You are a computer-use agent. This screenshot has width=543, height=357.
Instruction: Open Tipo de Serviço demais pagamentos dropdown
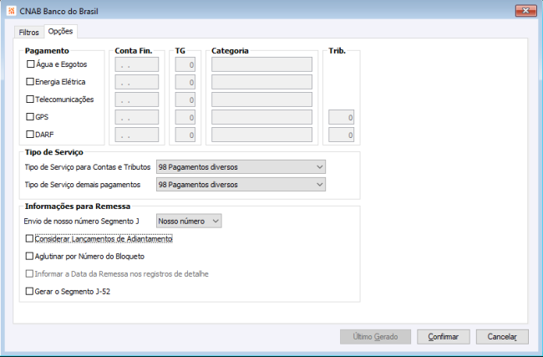(241, 185)
